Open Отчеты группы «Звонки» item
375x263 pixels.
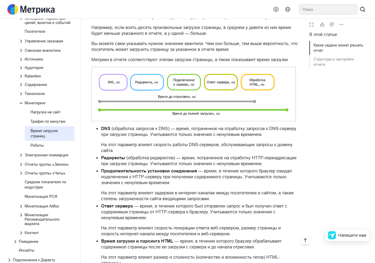tap(46, 165)
